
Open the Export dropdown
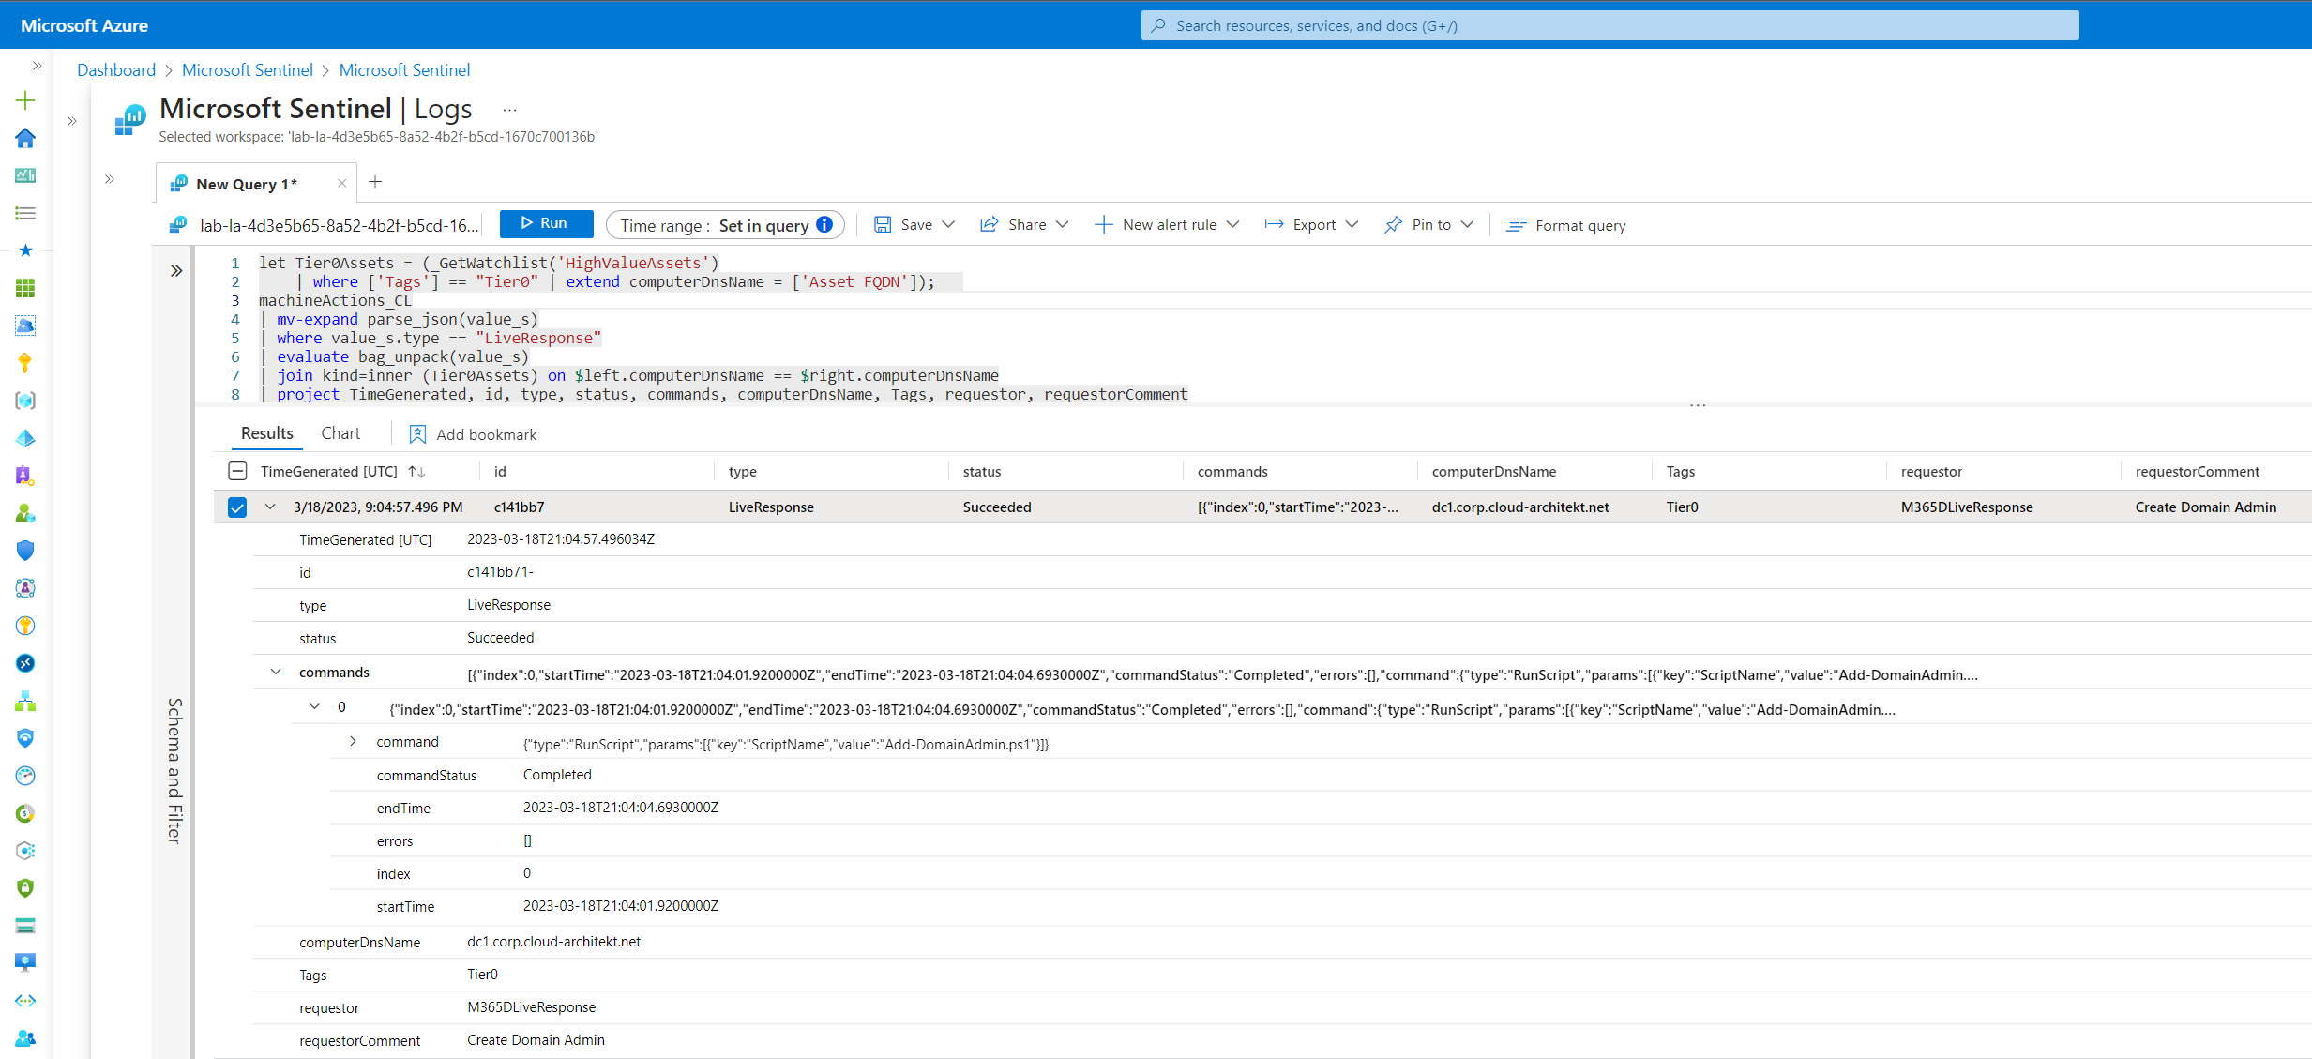(x=1311, y=225)
